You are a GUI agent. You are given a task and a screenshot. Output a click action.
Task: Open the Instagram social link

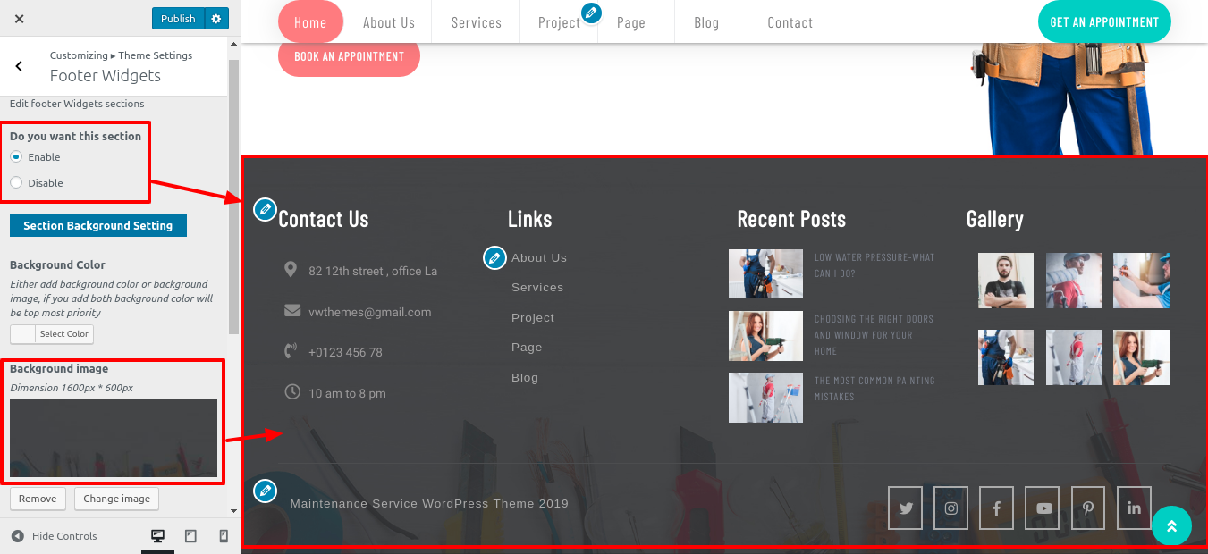[x=951, y=508]
